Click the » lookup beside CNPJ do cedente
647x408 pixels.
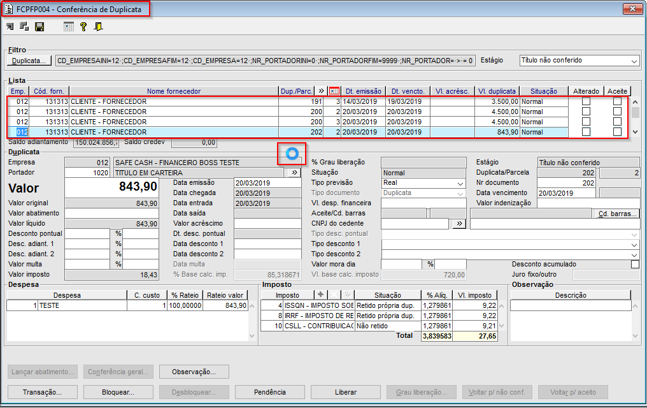click(459, 223)
